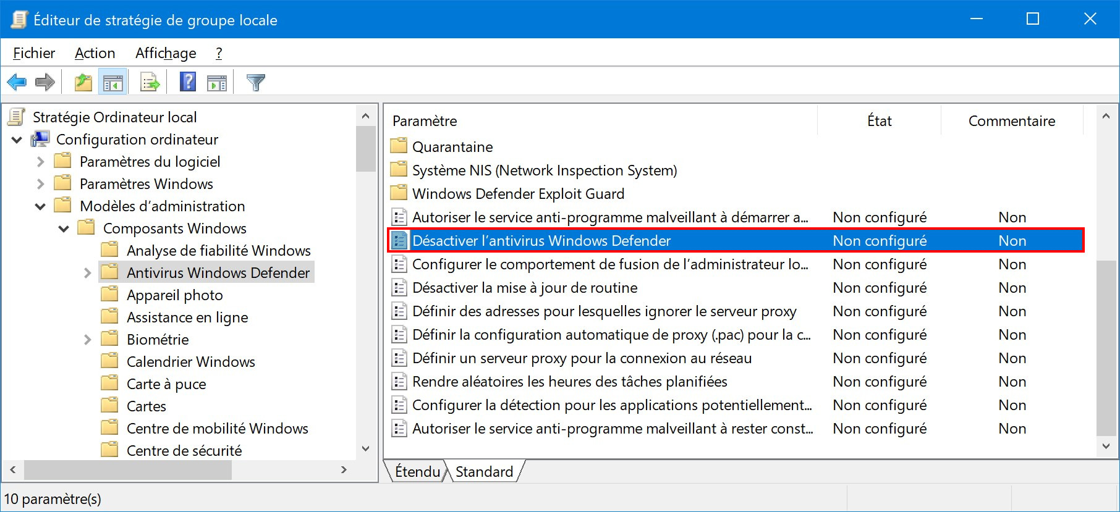Click the Windows Defender Exploit Guard folder icon
Screen dimensions: 1120x512
tap(399, 193)
